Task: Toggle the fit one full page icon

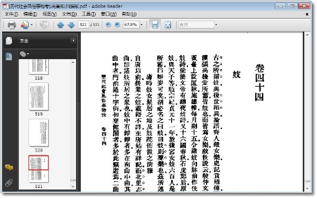Action: click(167, 25)
